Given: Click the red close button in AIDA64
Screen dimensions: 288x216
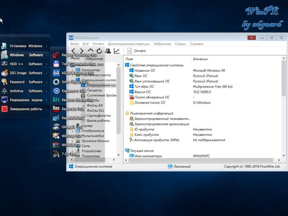Looking at the screenshot, I should tap(251, 38).
